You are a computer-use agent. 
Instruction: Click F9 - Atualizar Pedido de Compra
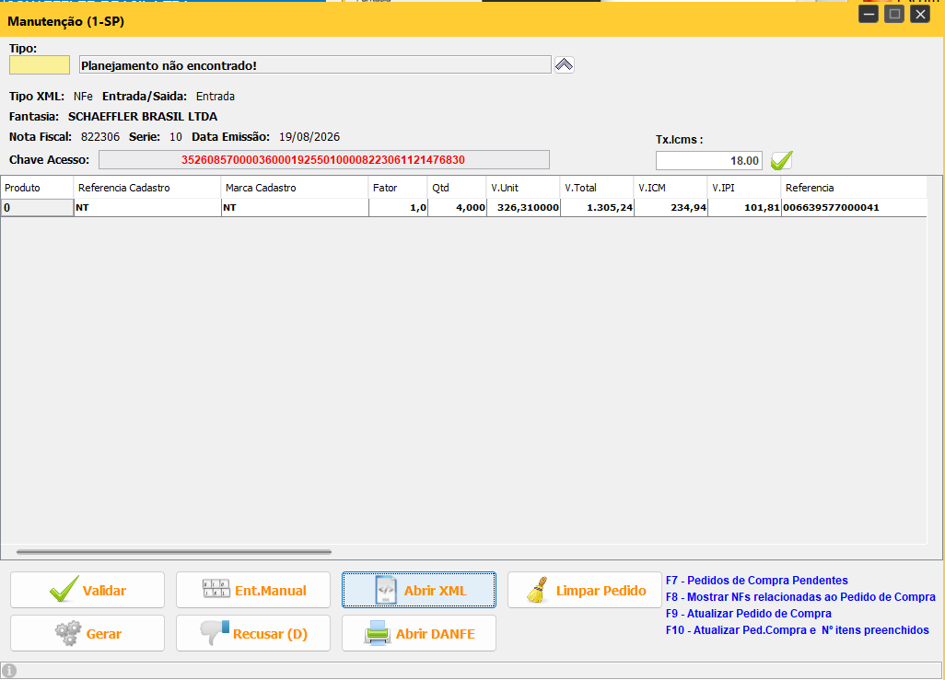coord(749,614)
